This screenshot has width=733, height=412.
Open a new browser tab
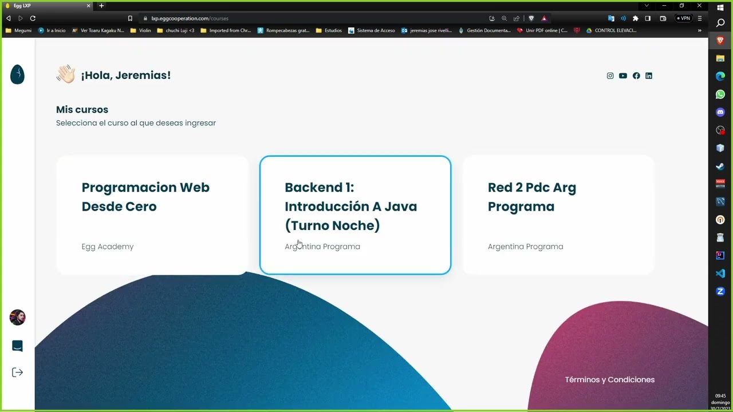tap(101, 6)
